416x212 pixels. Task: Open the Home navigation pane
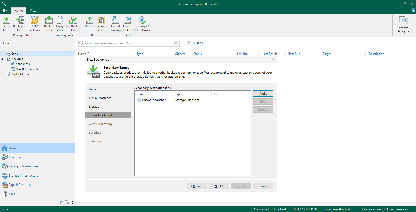[38, 148]
